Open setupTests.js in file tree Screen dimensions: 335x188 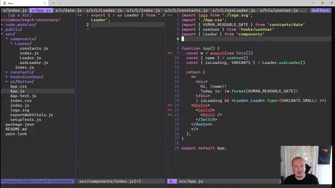[x=26, y=120]
